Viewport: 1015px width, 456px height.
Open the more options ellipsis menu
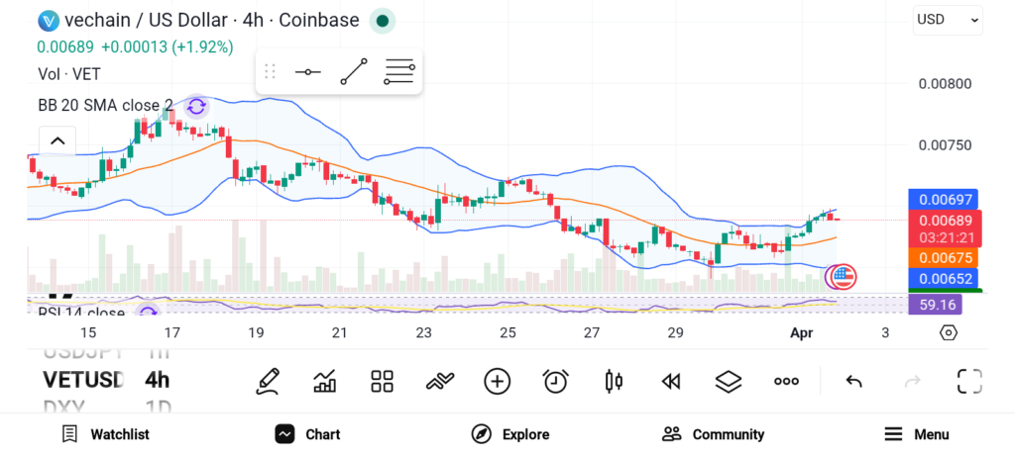(x=786, y=381)
